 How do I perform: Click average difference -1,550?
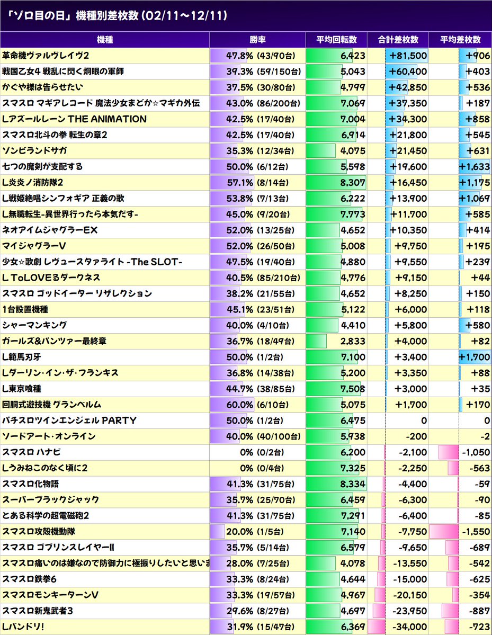click(476, 531)
